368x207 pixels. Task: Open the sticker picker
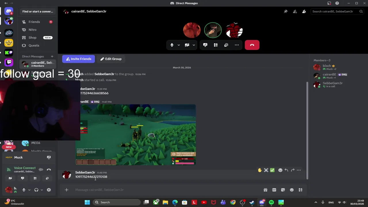[x=283, y=190]
